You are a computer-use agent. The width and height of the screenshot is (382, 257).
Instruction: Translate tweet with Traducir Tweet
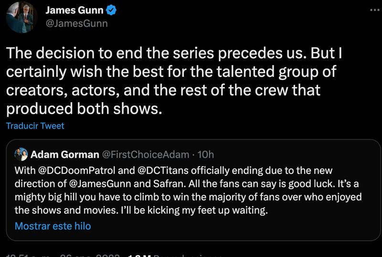36,126
